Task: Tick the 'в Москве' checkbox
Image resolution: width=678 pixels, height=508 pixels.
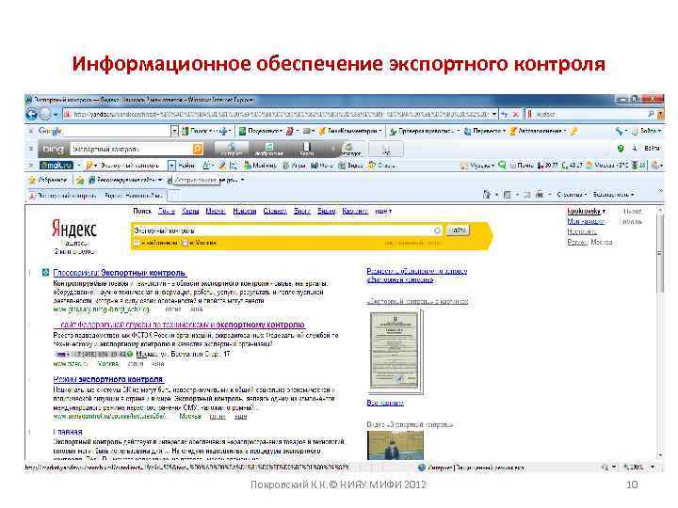Action: 186,244
